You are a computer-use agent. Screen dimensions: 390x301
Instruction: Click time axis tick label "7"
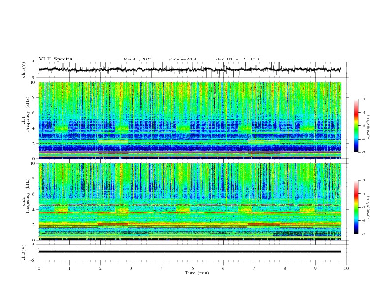coord(254,268)
